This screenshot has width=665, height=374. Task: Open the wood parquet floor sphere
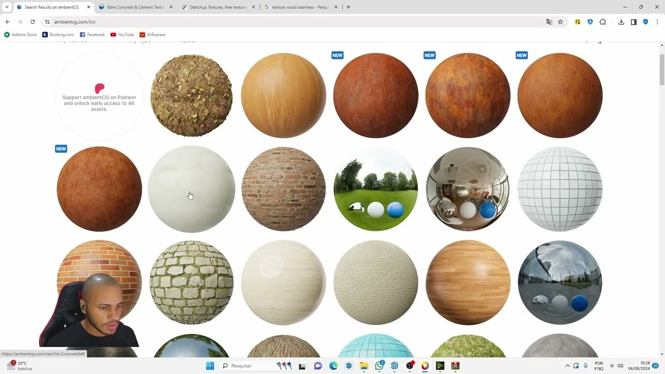click(468, 283)
